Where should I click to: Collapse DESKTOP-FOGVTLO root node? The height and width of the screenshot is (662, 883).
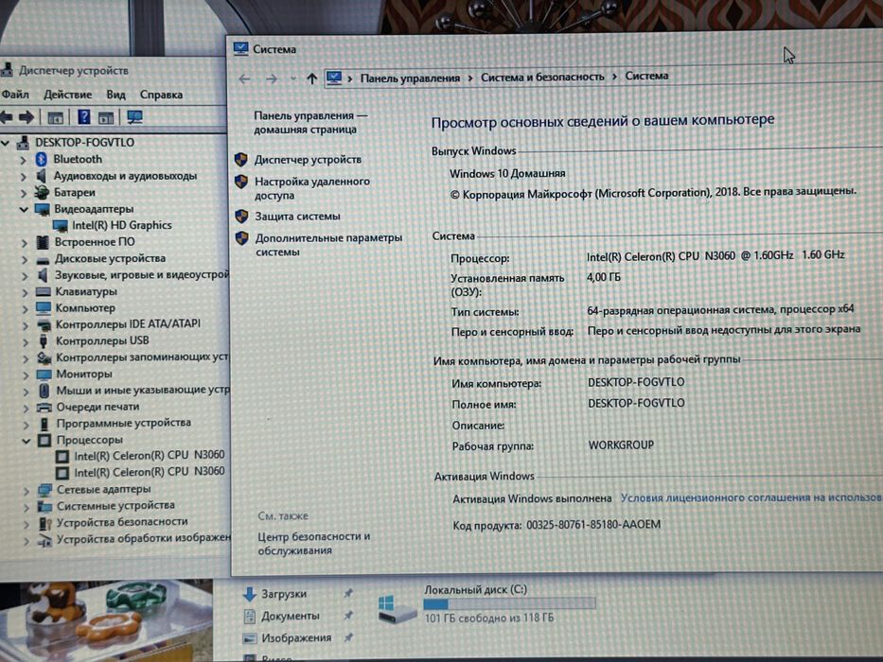coord(6,143)
